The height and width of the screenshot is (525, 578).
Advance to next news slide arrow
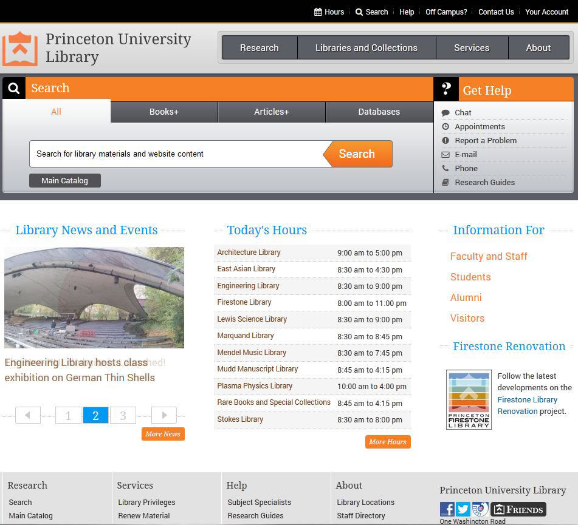[x=163, y=415]
